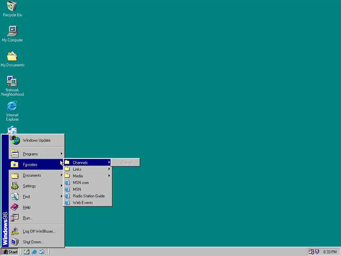Launch Outlook Express from Quick Launch

tap(42, 252)
